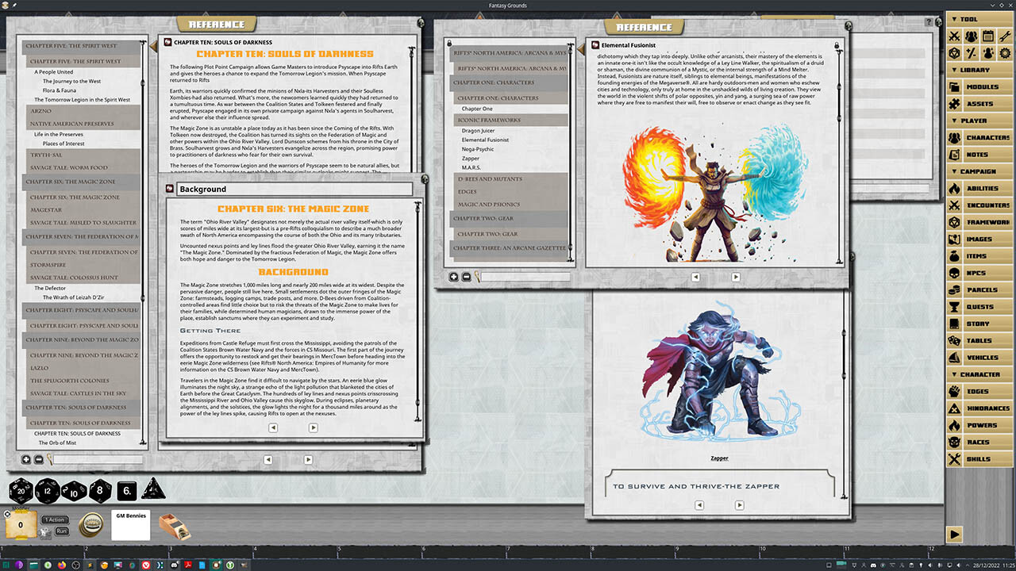
Task: Go to next page in Background window
Action: pos(313,427)
